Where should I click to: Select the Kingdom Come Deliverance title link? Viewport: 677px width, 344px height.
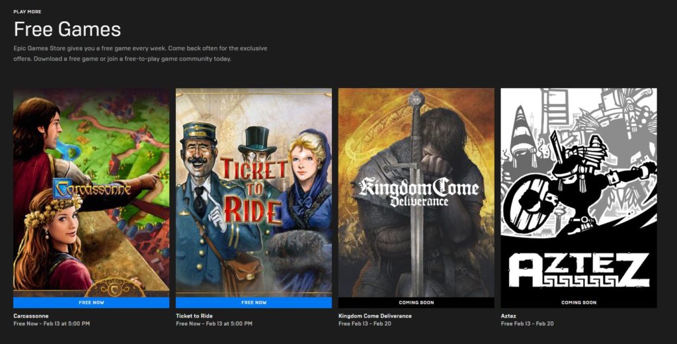(x=374, y=316)
